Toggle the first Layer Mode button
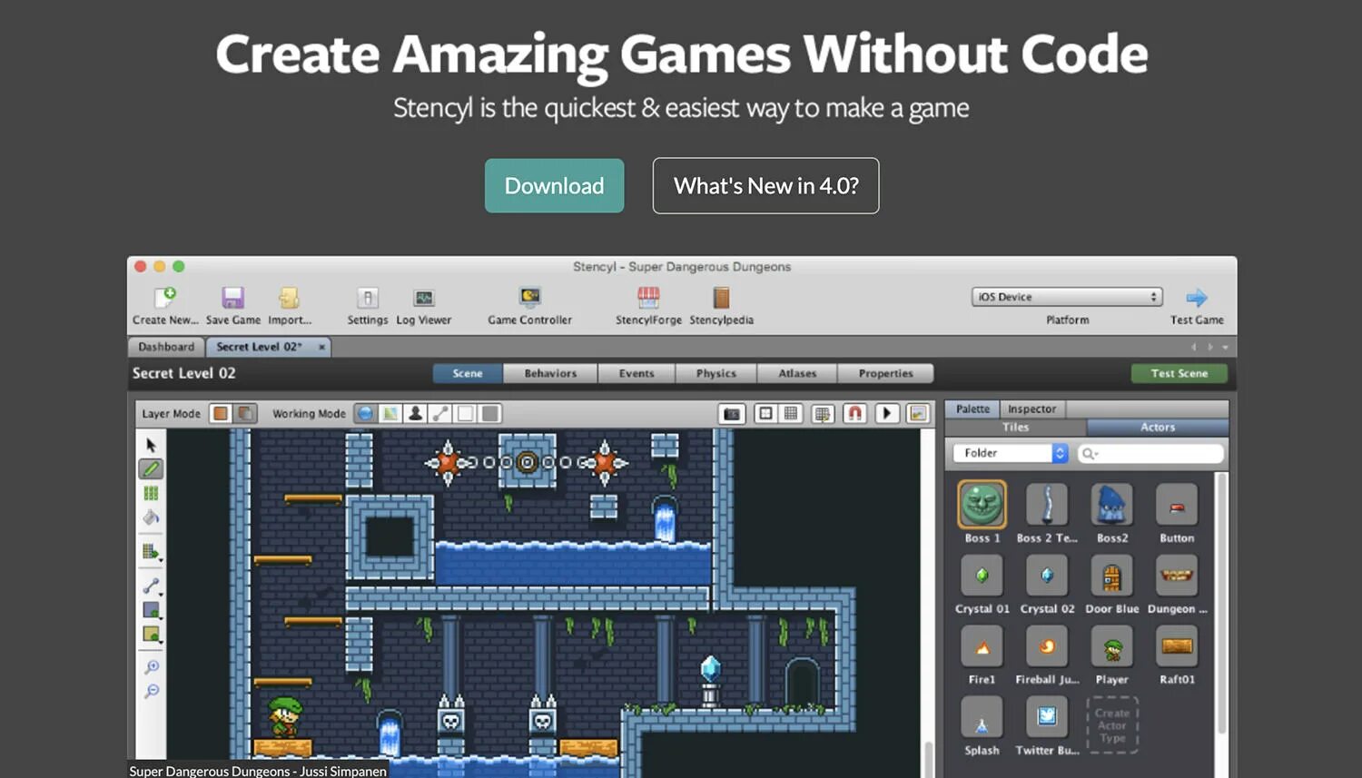This screenshot has width=1362, height=778. click(x=221, y=413)
